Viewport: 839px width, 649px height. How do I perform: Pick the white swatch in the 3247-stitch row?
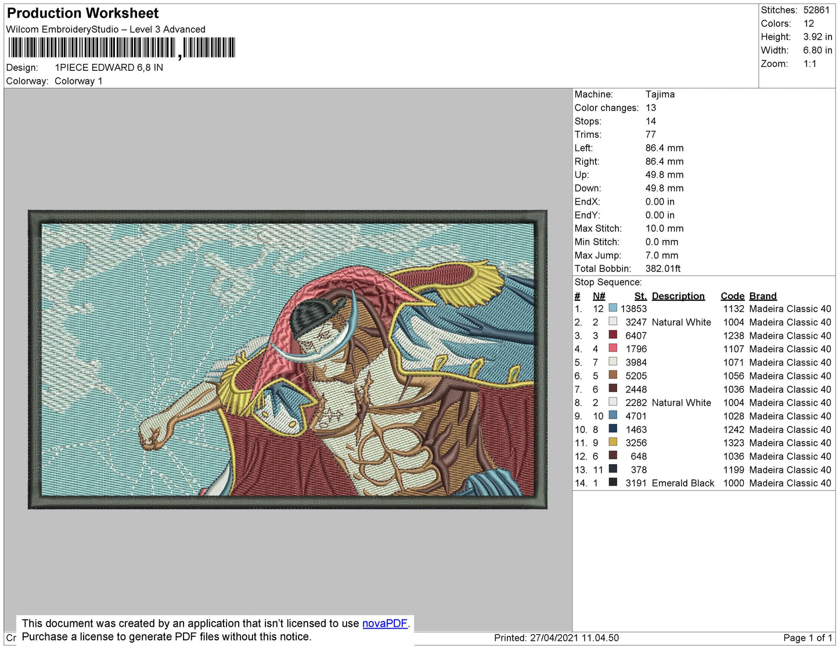tap(613, 321)
